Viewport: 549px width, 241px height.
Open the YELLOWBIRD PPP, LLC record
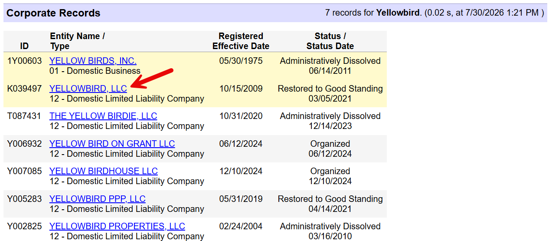tap(98, 199)
